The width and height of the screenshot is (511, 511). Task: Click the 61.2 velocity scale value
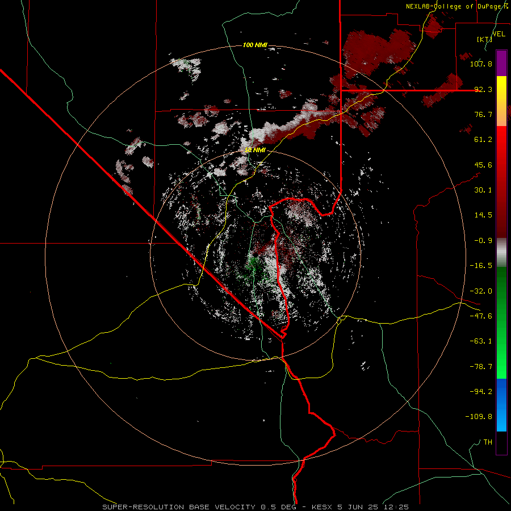click(x=483, y=140)
